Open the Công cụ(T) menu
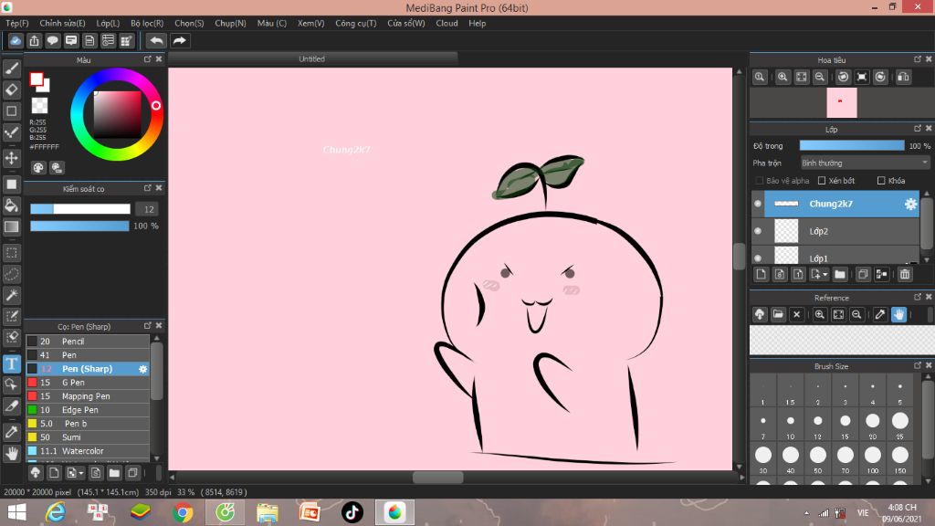The image size is (935, 526). 355,23
